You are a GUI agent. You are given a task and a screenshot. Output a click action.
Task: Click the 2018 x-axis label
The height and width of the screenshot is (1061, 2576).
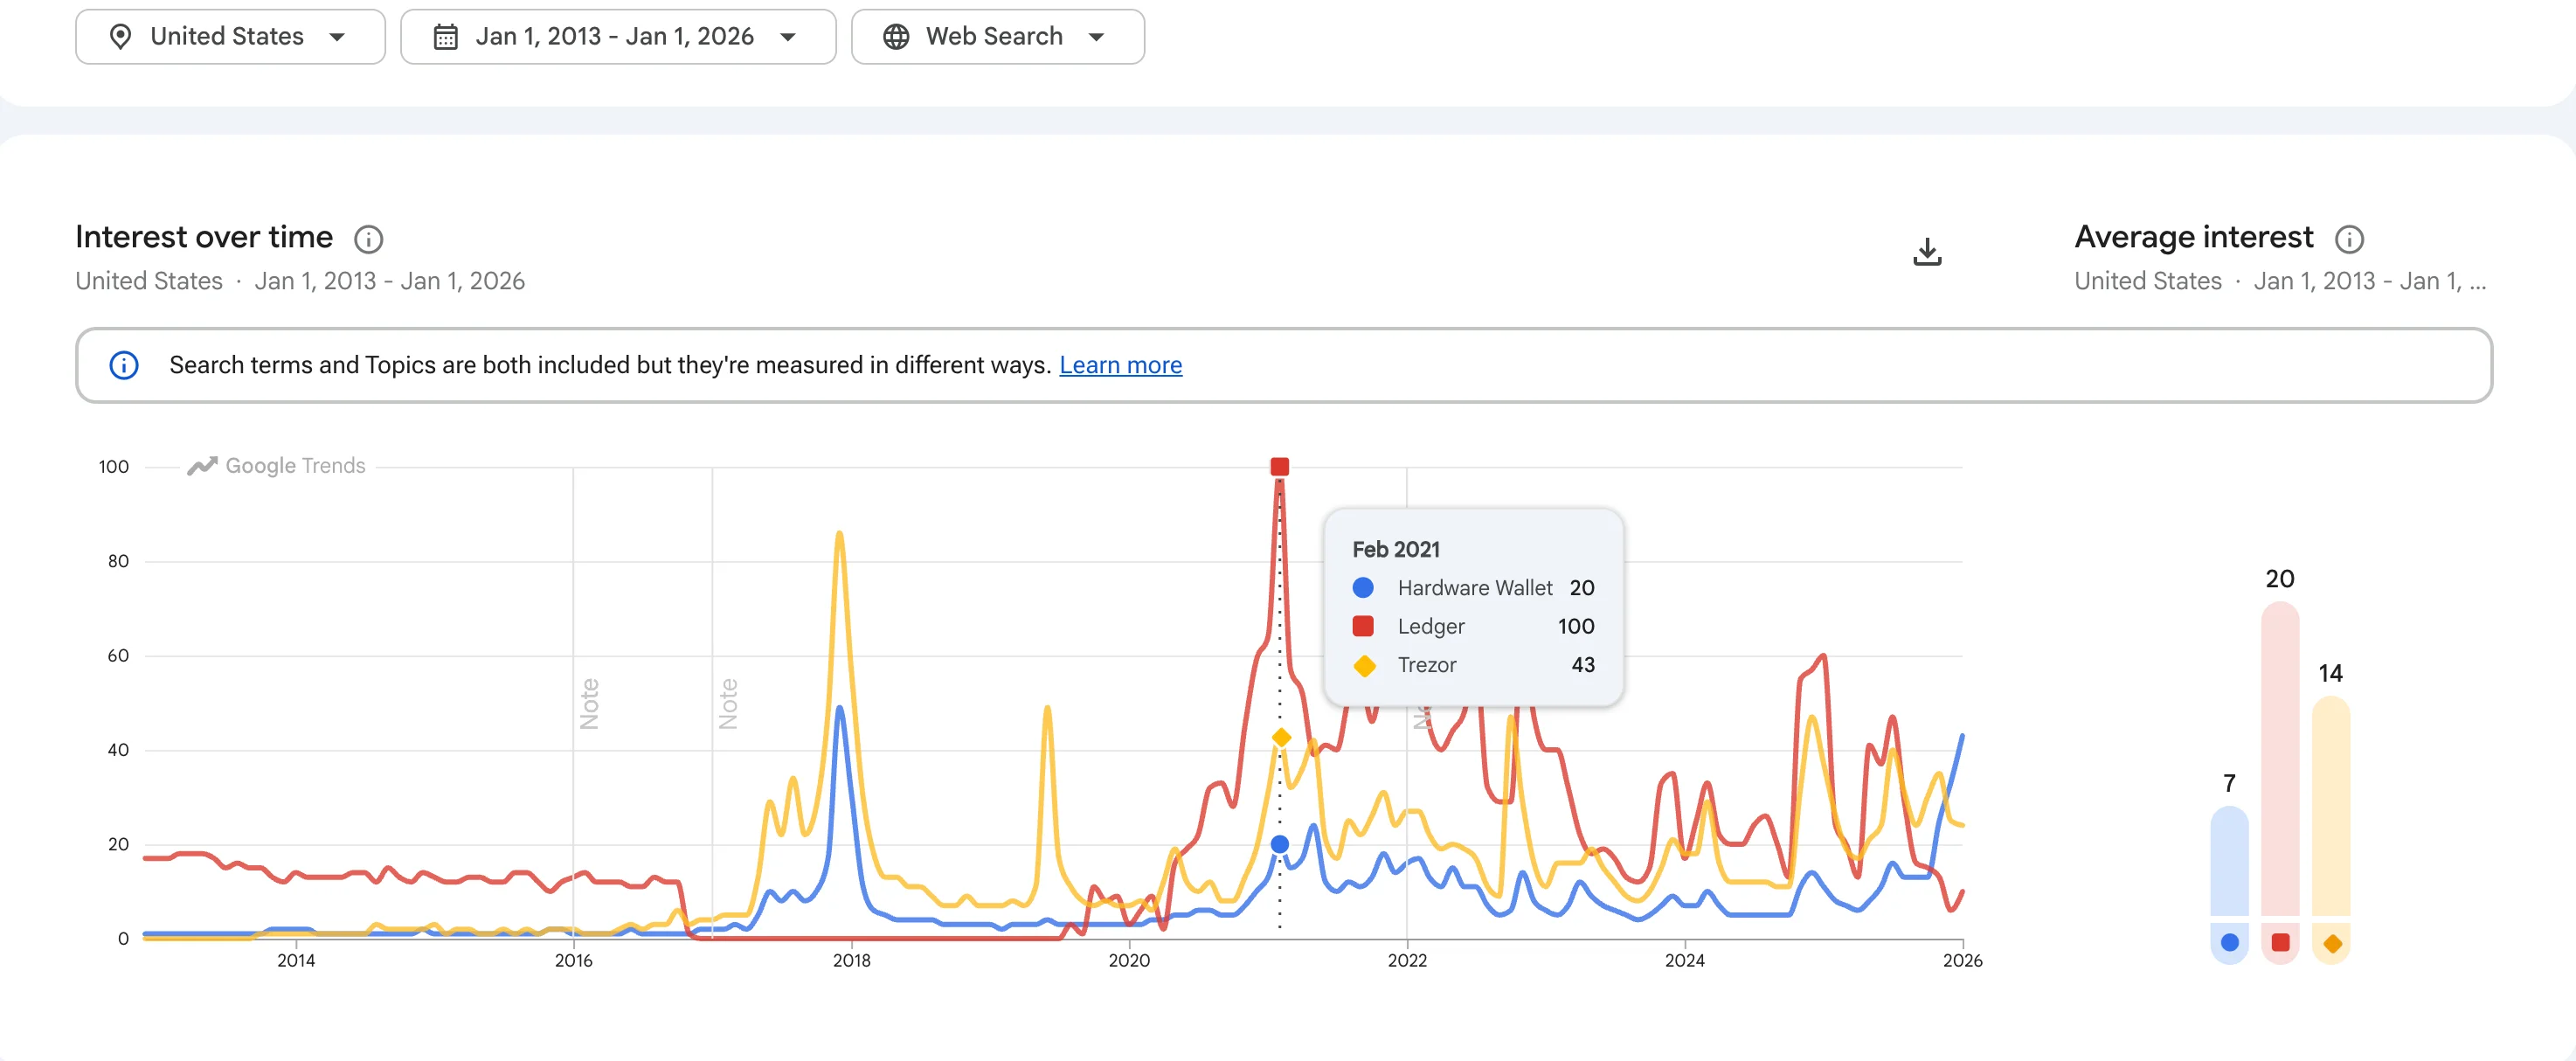[x=851, y=961]
